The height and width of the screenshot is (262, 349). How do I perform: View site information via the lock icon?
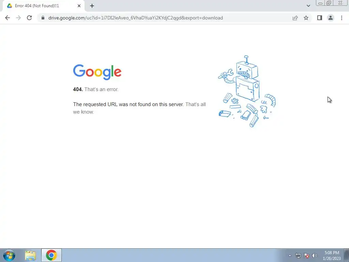(43, 18)
